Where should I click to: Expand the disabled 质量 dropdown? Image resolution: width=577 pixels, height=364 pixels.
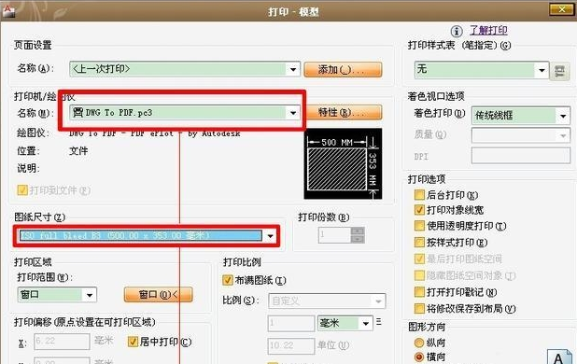point(563,135)
